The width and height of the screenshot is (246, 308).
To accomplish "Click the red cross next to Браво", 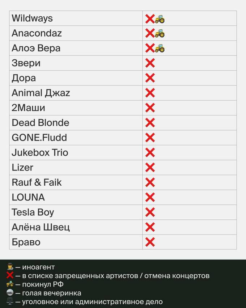I will pyautogui.click(x=150, y=242).
